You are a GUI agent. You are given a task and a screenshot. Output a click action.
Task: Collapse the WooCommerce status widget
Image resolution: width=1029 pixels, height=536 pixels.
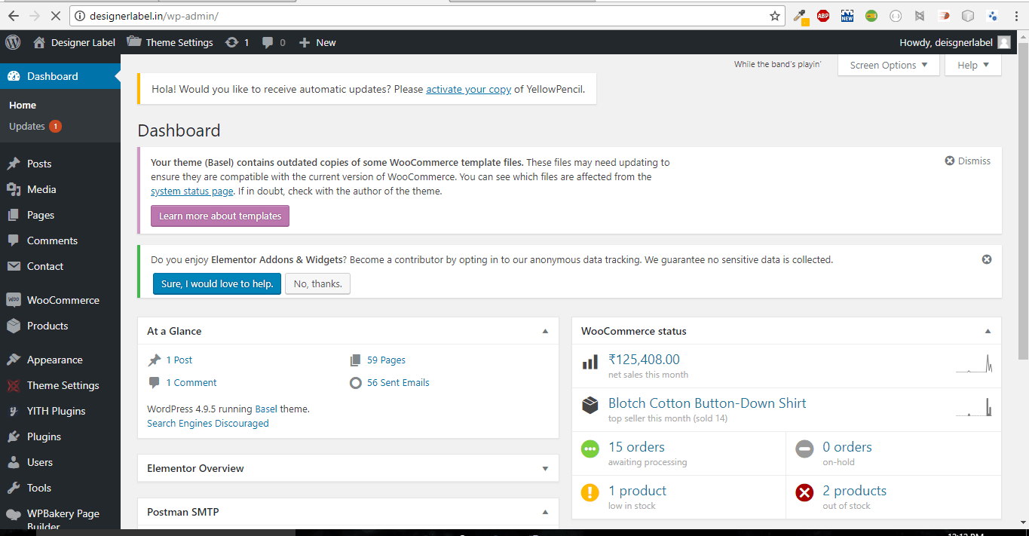tap(988, 331)
